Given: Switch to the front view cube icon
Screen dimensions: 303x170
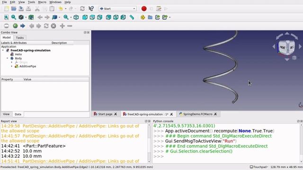Looking at the screenshot, I should point(85,17).
